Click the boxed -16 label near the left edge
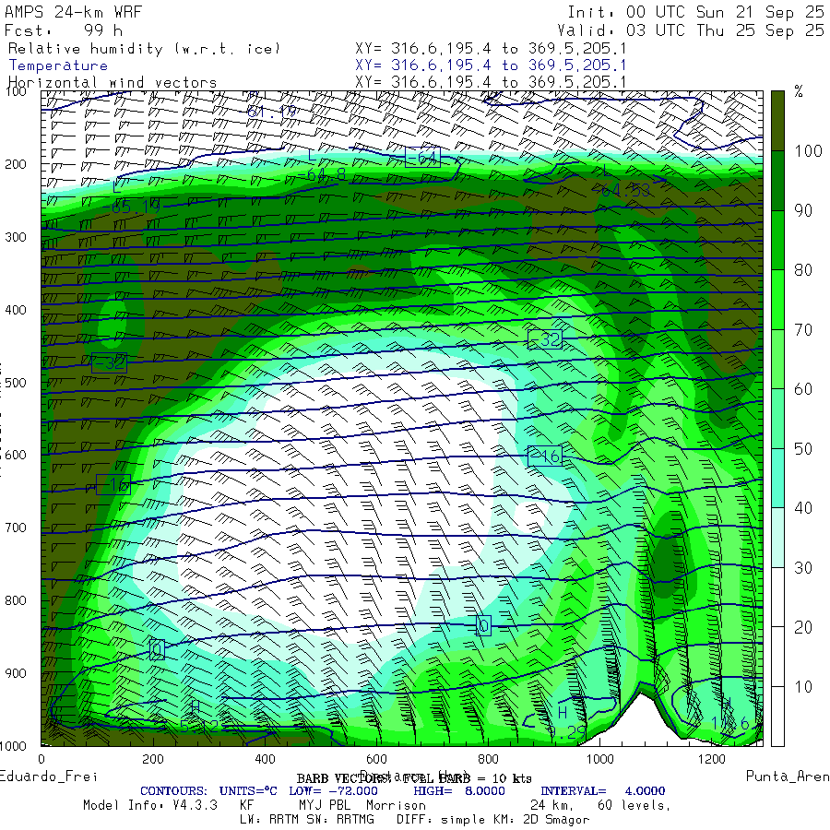The image size is (830, 830). click(113, 484)
